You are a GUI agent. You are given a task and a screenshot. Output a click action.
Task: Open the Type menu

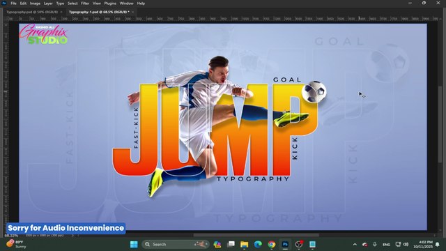pyautogui.click(x=60, y=3)
